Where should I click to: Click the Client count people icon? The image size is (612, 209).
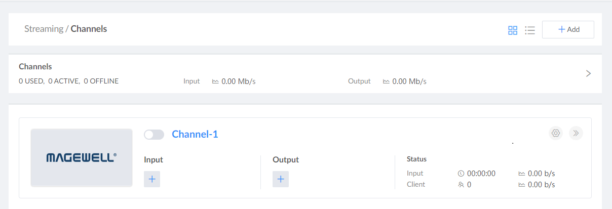tap(461, 185)
